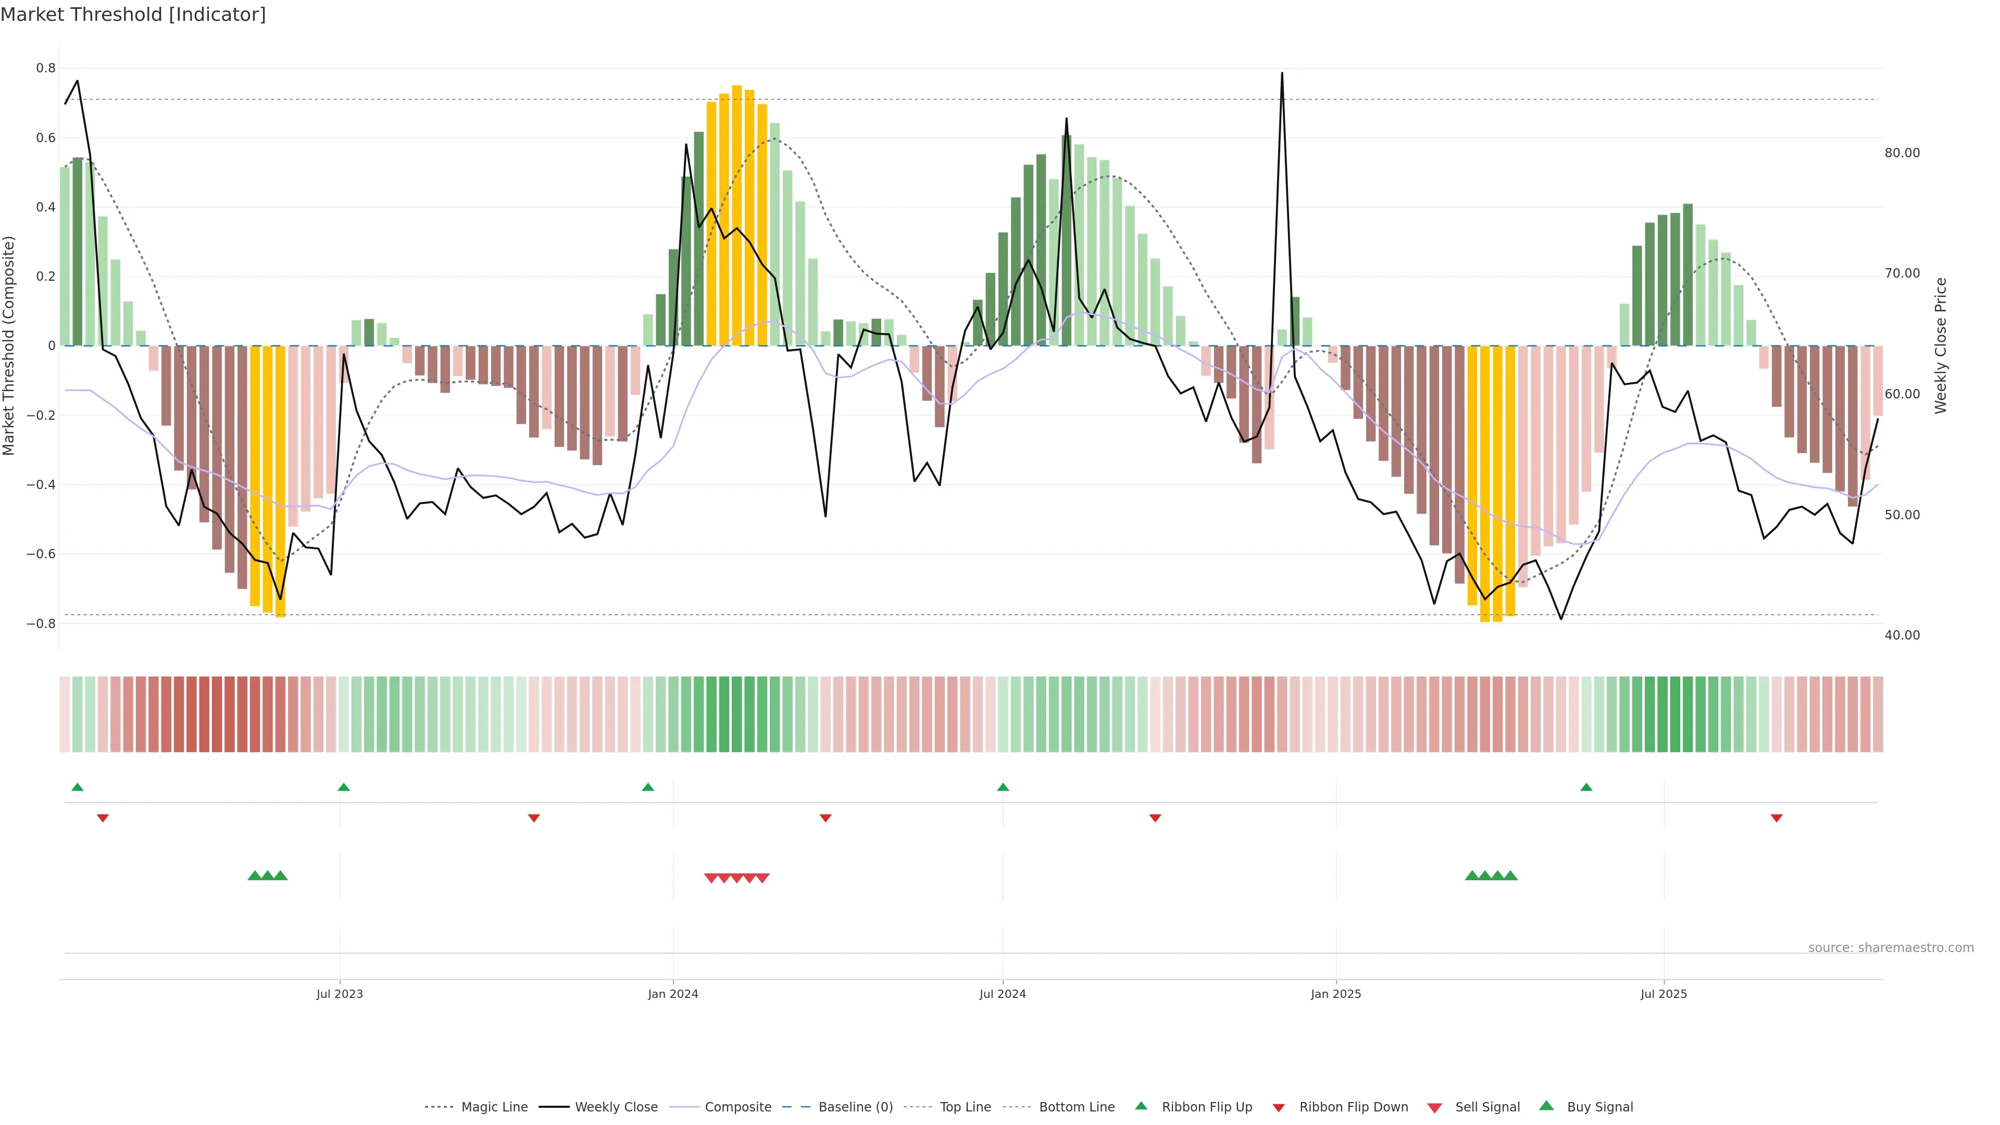
Task: Click the Weekly Close Price axis title
Action: 1941,345
